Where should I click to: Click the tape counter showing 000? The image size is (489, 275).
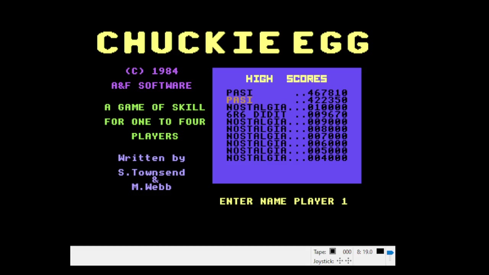(347, 252)
